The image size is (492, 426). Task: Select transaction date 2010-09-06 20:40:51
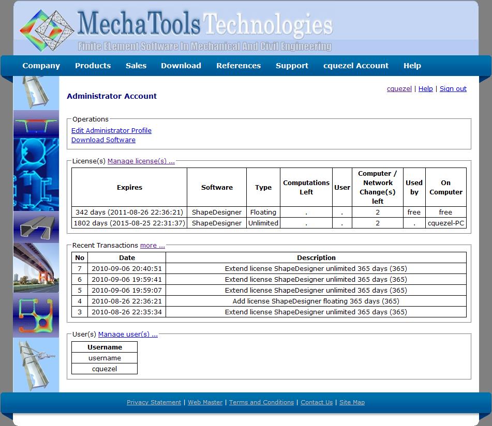click(x=127, y=269)
